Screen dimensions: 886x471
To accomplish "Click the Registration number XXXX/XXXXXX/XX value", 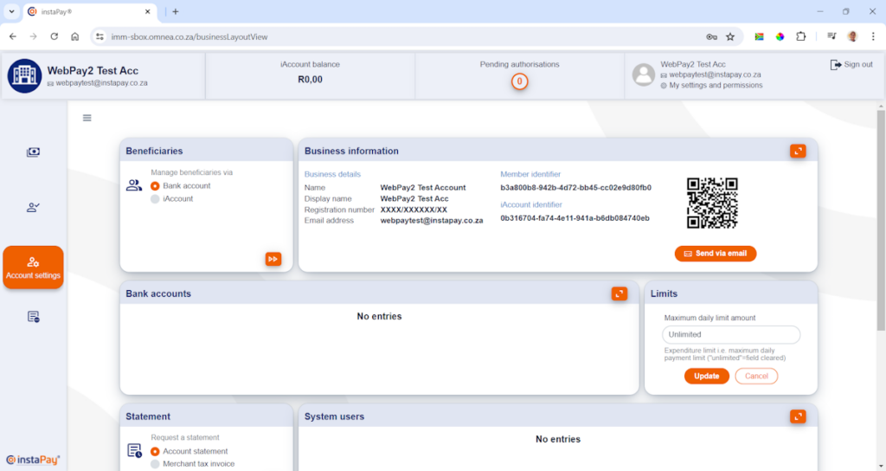I will [x=414, y=210].
